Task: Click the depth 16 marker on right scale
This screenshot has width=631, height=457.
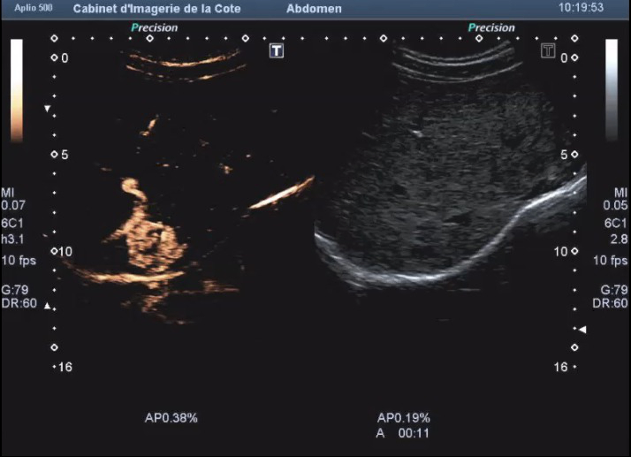Action: [562, 366]
